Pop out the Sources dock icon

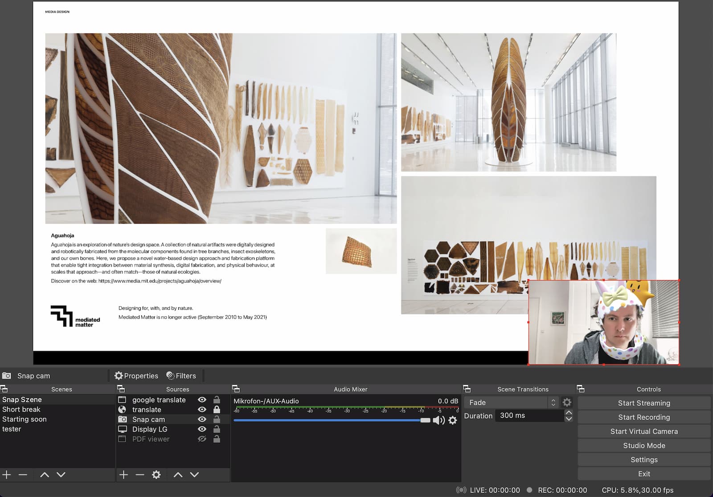point(121,389)
